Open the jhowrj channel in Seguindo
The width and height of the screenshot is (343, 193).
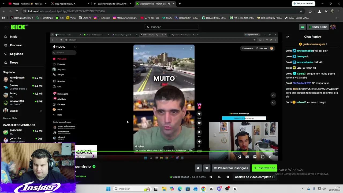[x=23, y=95]
